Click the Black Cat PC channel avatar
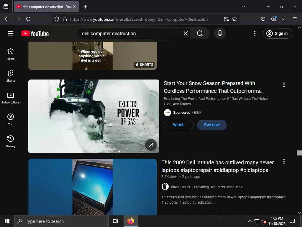Image resolution: width=302 pixels, height=227 pixels. coord(165,187)
